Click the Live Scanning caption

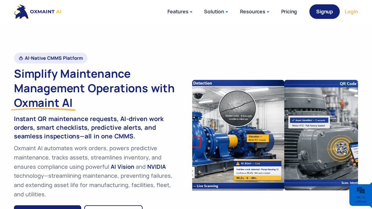pos(206,186)
